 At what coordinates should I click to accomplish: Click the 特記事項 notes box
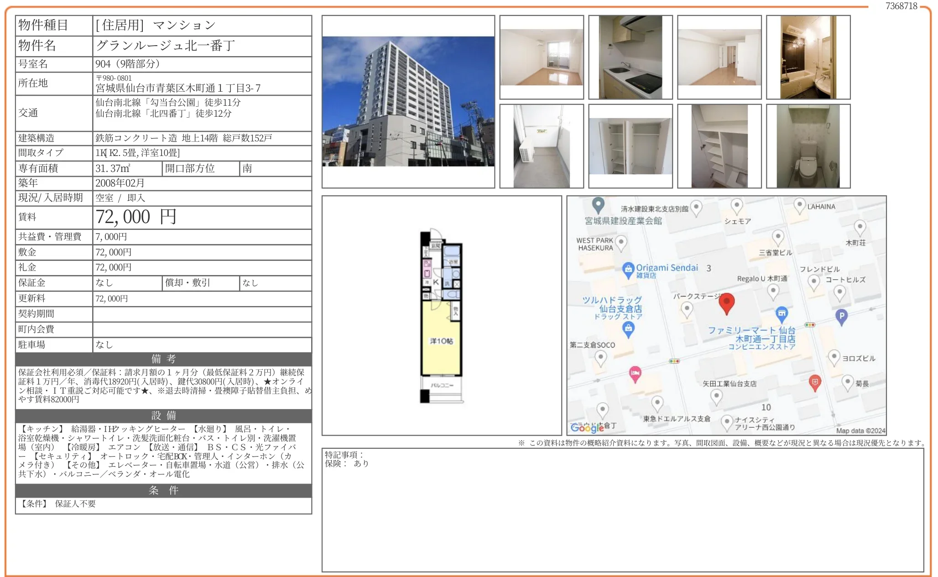pyautogui.click(x=622, y=509)
